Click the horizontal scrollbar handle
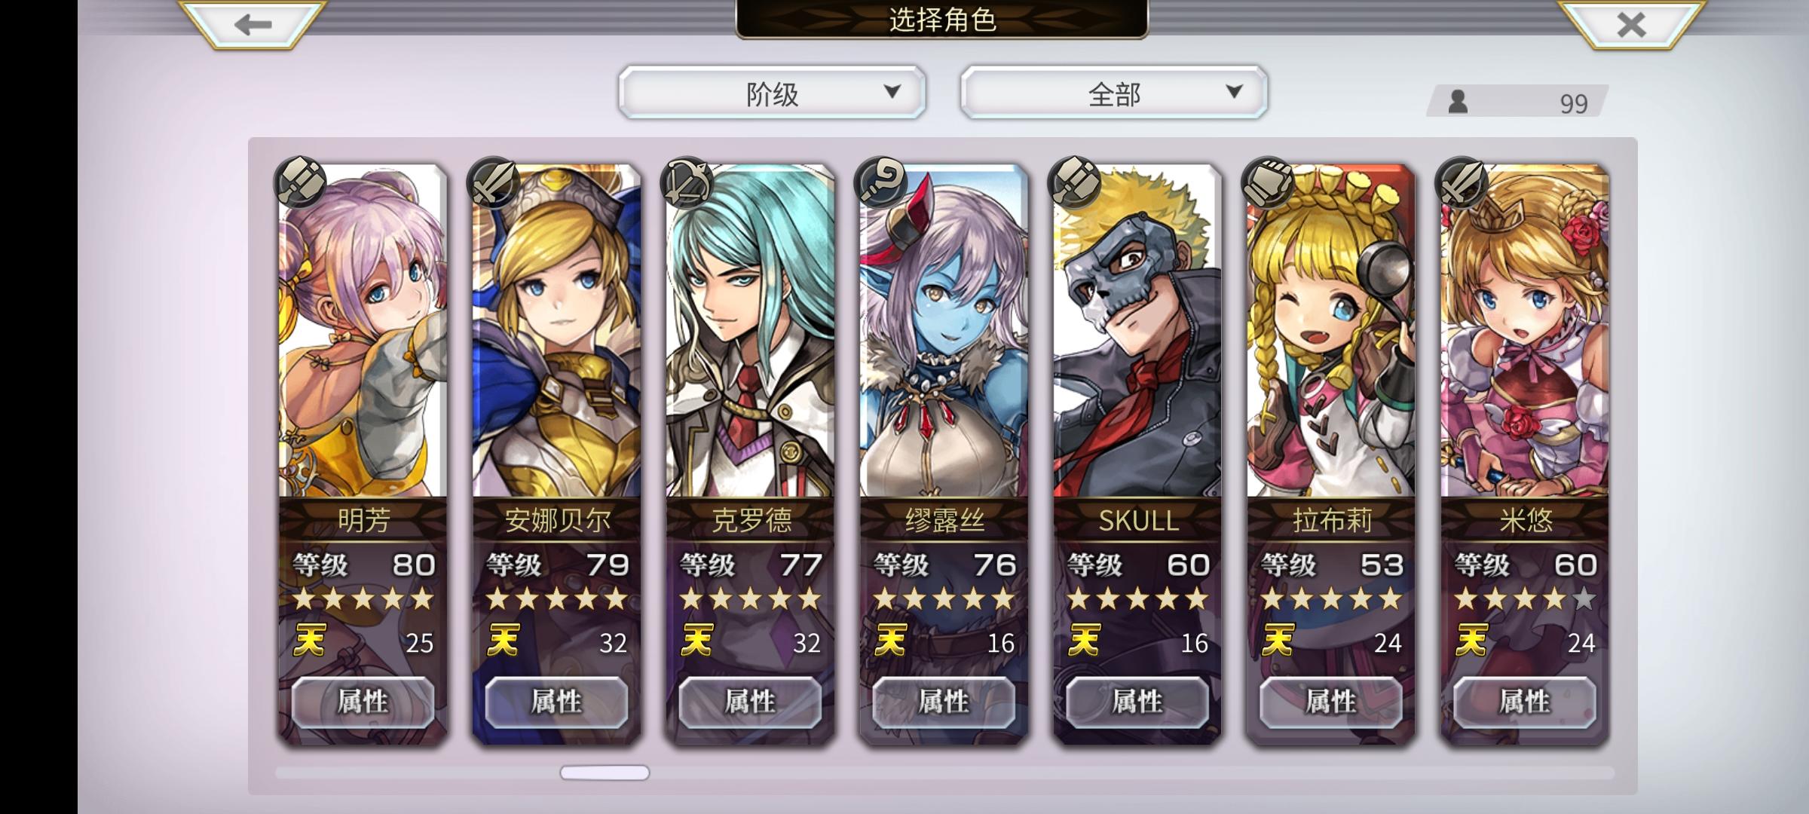This screenshot has width=1809, height=814. tap(605, 773)
